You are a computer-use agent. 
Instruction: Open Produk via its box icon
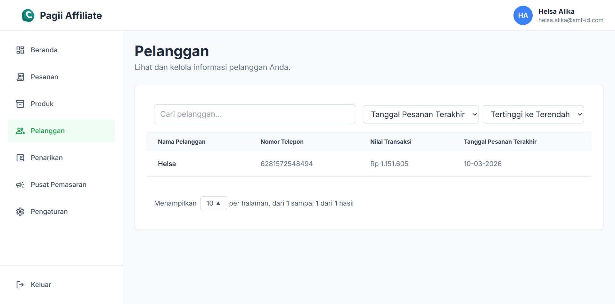point(20,104)
